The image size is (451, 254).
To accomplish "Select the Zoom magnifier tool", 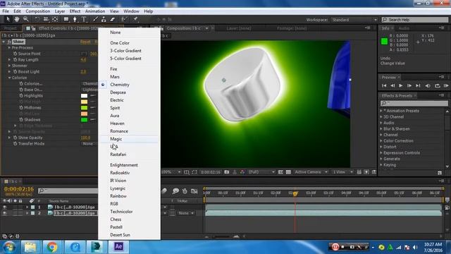I will 26,19.
